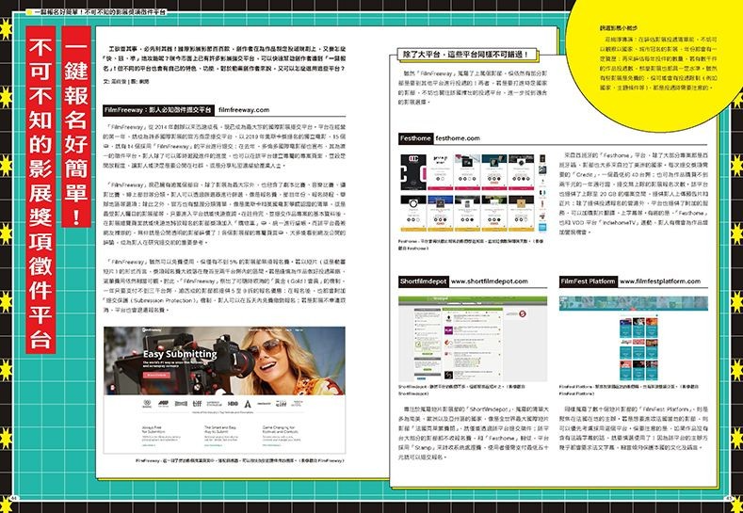743x513 pixels.
Task: Click the author byline under the intro paragraph
Action: (126, 82)
